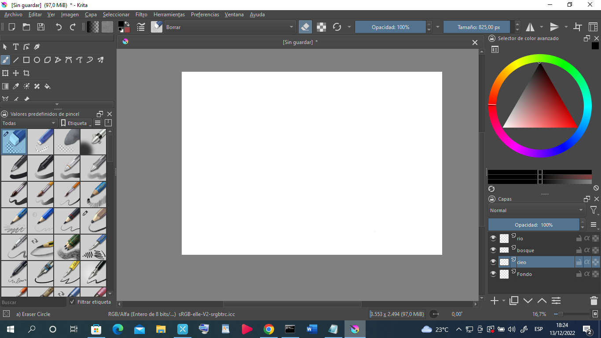Viewport: 601px width, 338px height.
Task: Open the Borrar blending mode dropdown
Action: (x=230, y=27)
